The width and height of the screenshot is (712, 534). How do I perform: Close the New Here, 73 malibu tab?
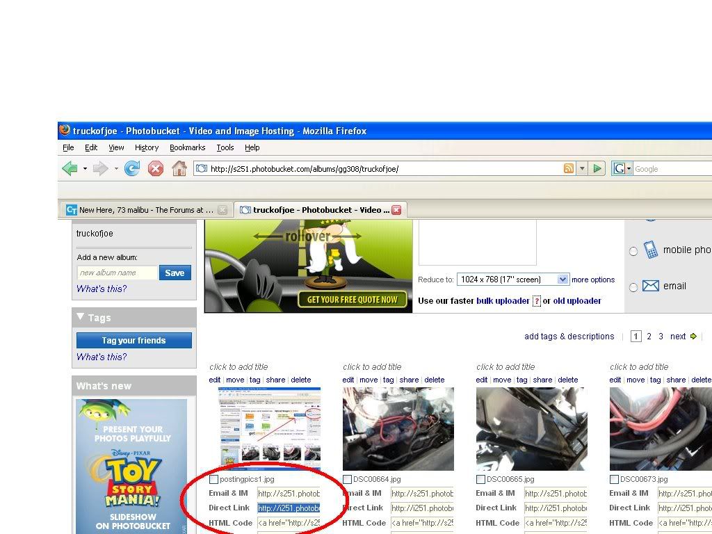tap(222, 210)
